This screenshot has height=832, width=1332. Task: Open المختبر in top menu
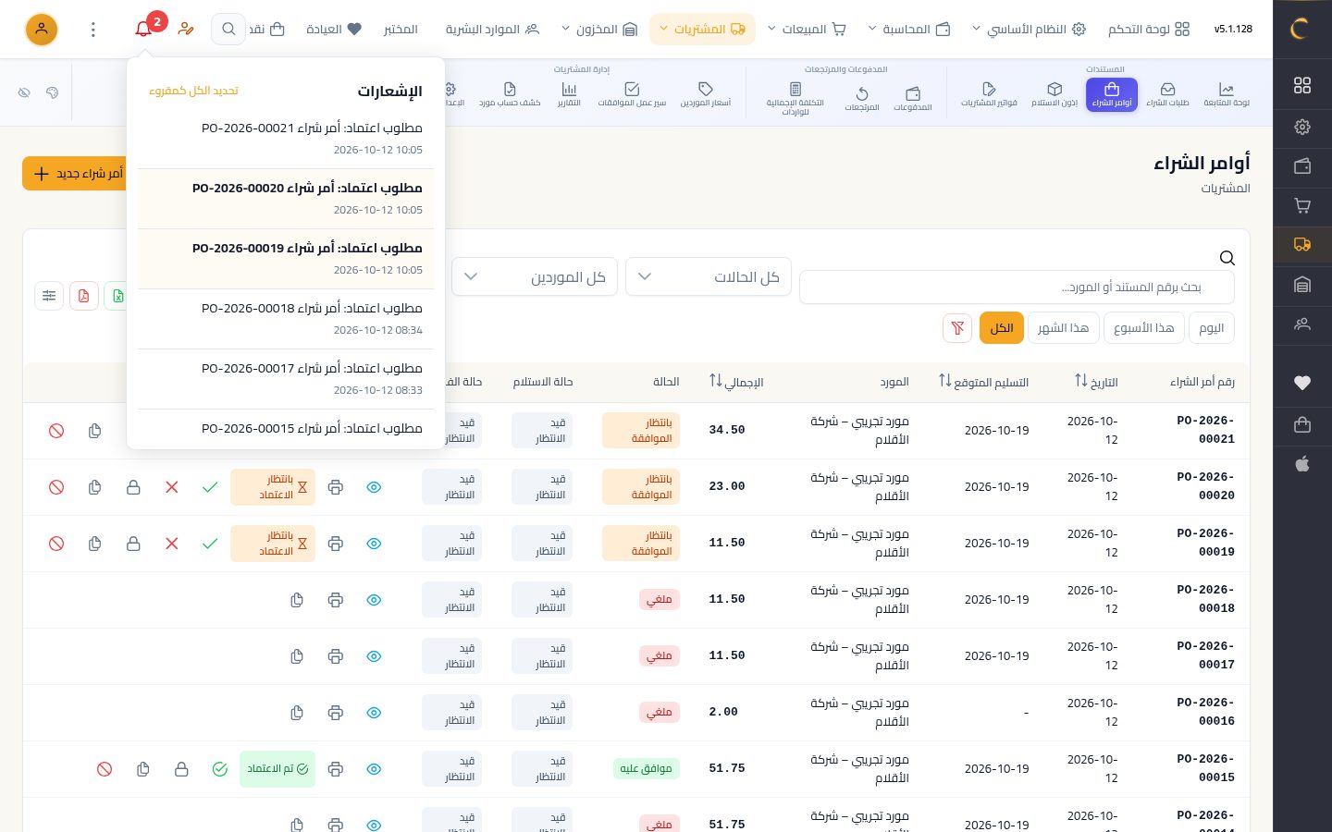pyautogui.click(x=401, y=30)
